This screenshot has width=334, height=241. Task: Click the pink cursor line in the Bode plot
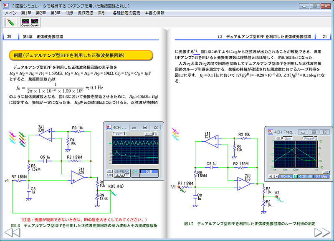296,154
